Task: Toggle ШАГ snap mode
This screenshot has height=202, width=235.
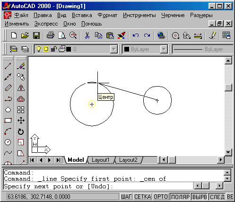Action: [x=126, y=197]
